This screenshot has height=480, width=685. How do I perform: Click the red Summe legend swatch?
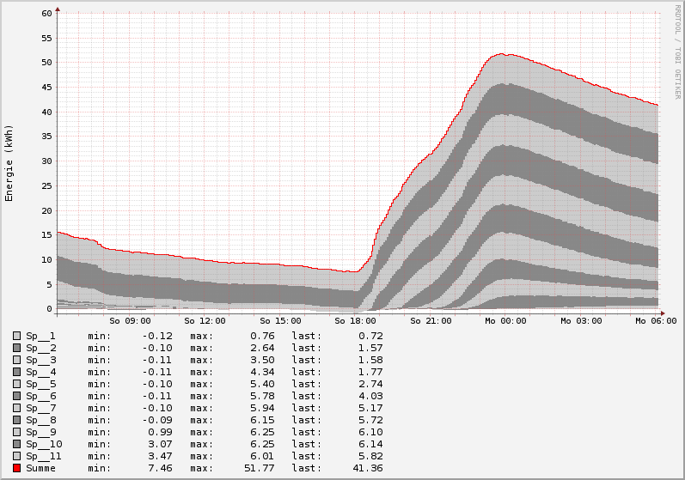(x=16, y=468)
